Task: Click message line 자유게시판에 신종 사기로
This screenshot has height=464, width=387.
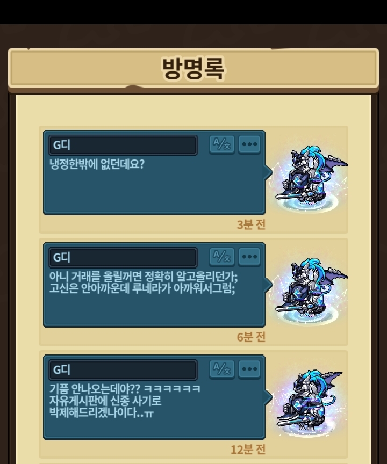Action: coord(105,401)
